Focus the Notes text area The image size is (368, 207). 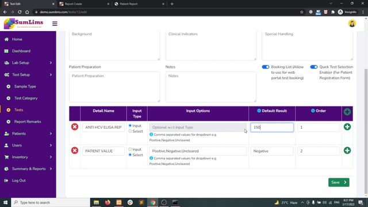[211, 87]
